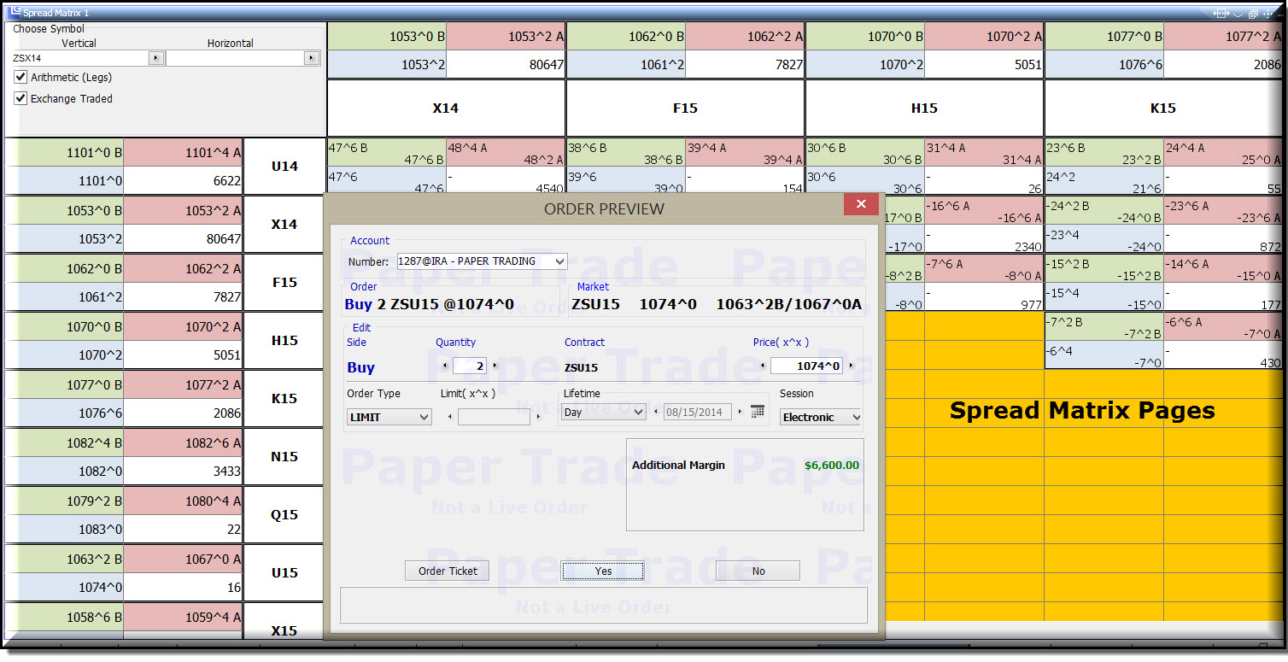Screen dimensions: 1288x662
Task: Open the Lifetime Day dropdown
Action: click(637, 412)
